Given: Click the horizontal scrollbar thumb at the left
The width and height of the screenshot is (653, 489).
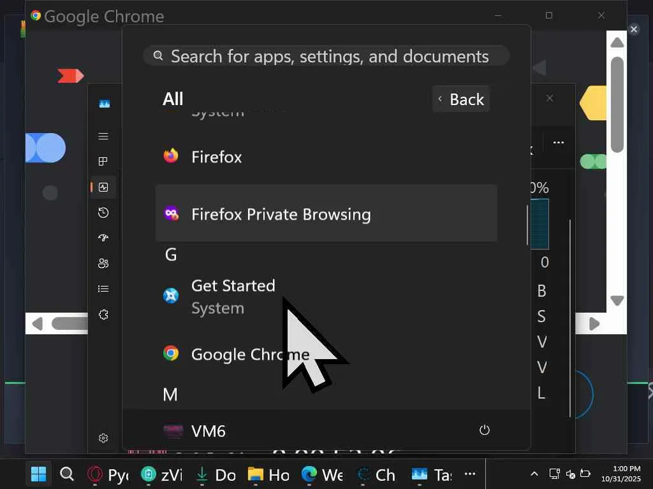Looking at the screenshot, I should [x=70, y=323].
